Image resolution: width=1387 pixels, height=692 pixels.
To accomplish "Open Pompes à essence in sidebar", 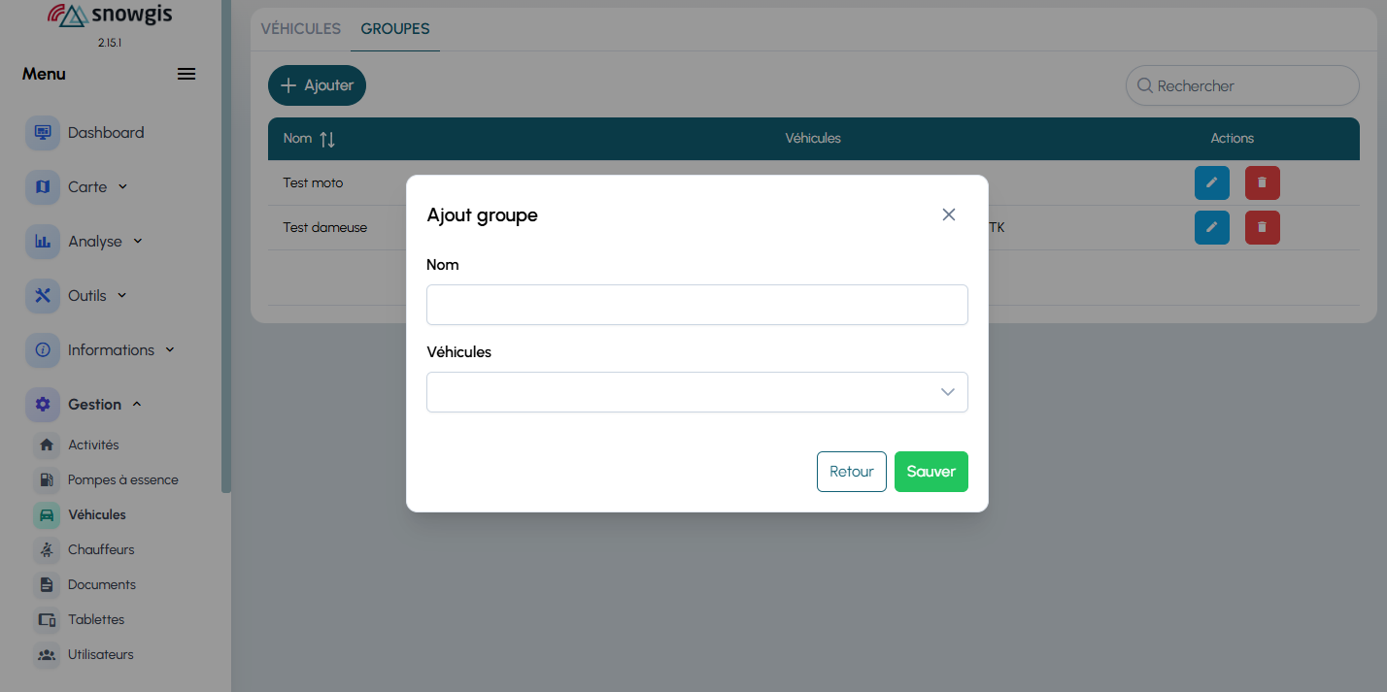I will (122, 479).
